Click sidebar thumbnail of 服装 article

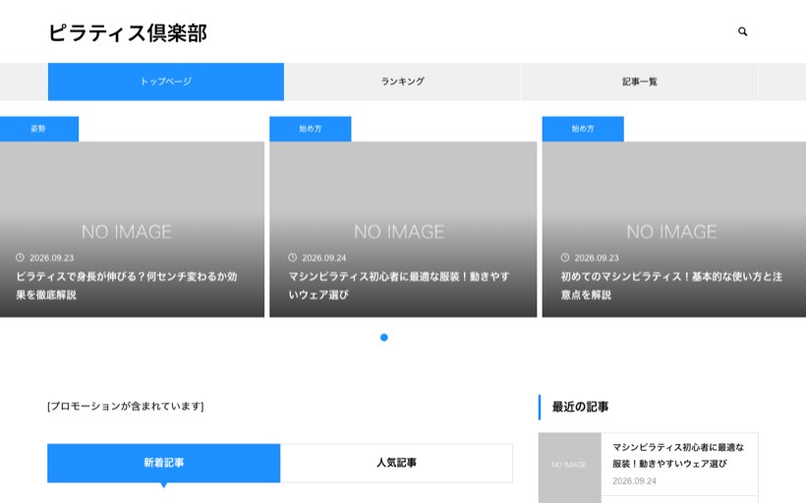[x=569, y=465]
